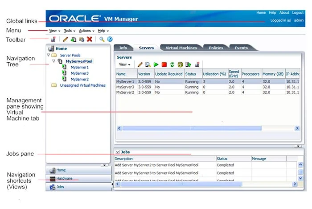Viewport: 312px width, 209px height.
Task: Click the Unassigned Virtual Machines folder icon
Action: click(x=54, y=85)
